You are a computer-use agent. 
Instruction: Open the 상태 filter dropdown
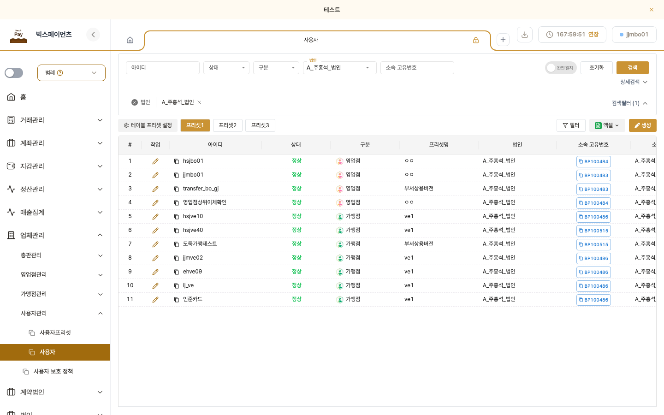coord(226,68)
